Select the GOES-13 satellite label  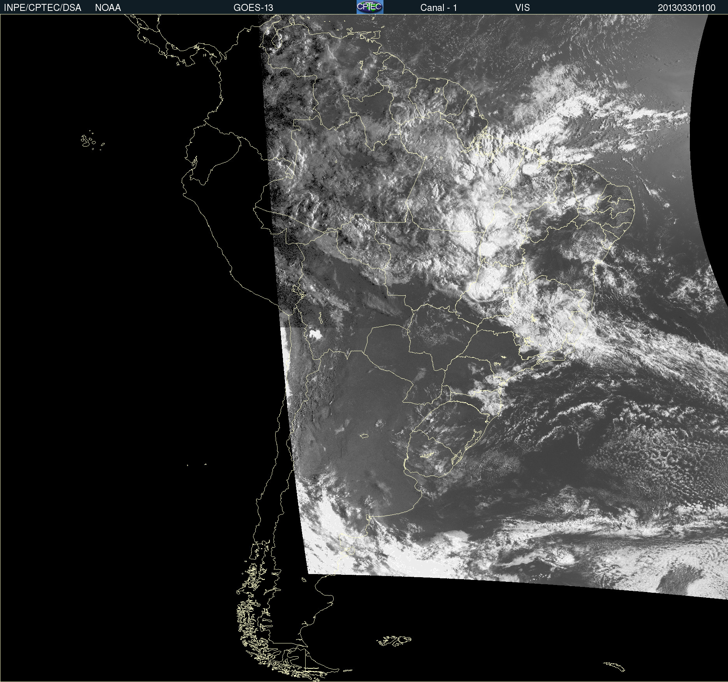[253, 8]
